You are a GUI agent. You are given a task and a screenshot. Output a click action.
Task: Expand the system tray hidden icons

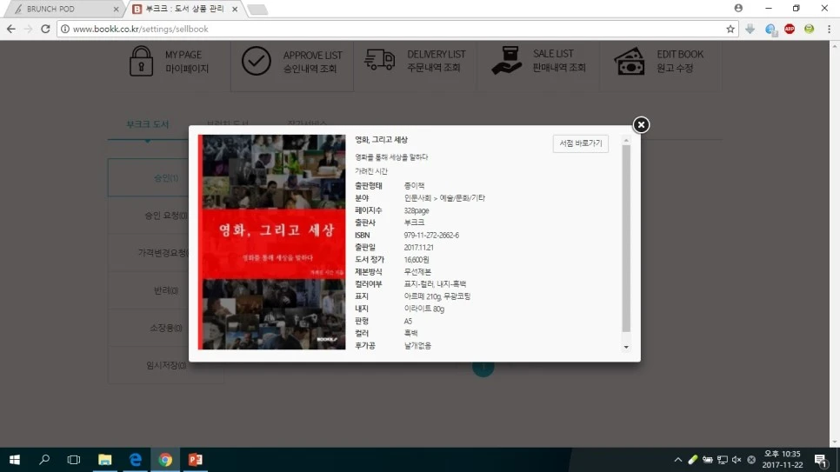[677, 460]
